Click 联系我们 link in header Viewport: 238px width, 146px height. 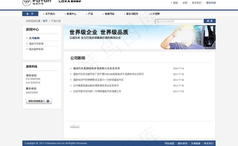click(x=197, y=3)
